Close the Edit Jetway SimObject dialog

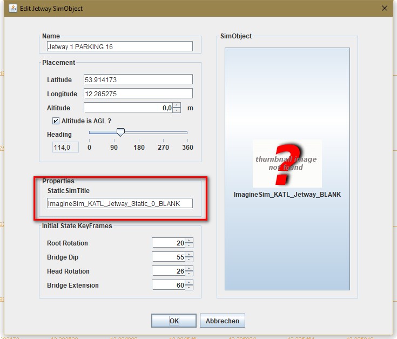(x=385, y=9)
